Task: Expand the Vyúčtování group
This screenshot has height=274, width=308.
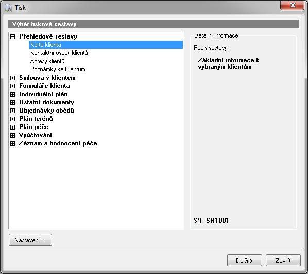Action: click(x=12, y=135)
